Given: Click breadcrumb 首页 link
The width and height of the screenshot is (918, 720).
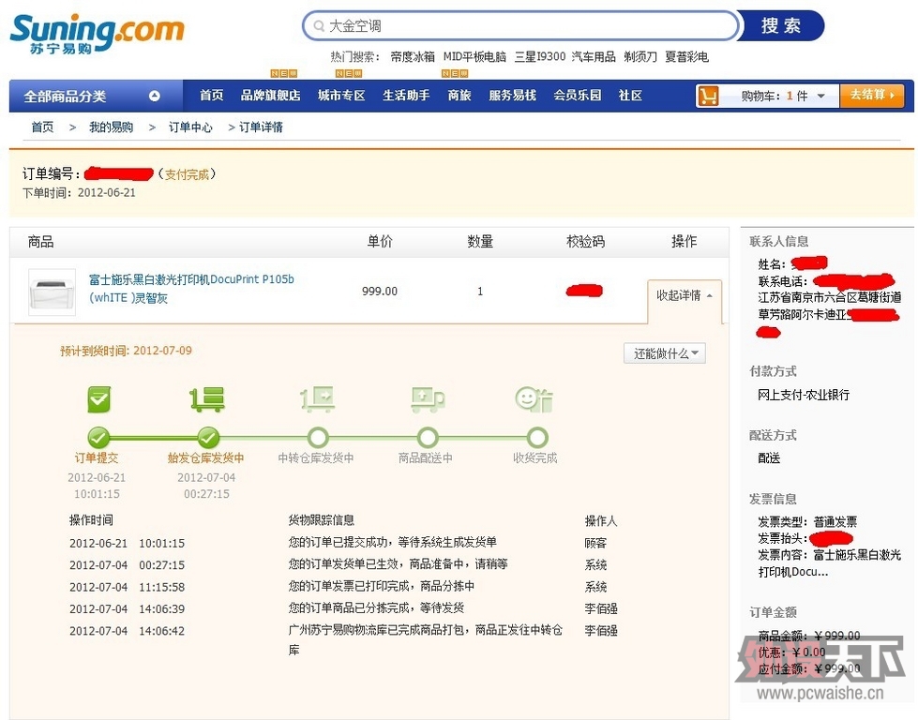Looking at the screenshot, I should click(42, 127).
